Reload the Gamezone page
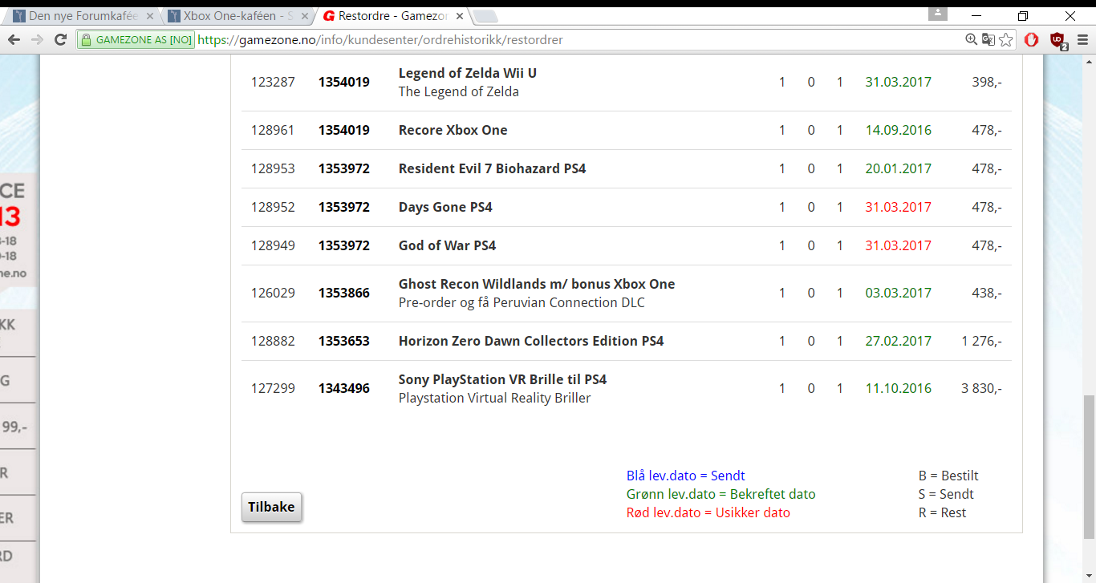The height and width of the screenshot is (583, 1096). [x=60, y=39]
